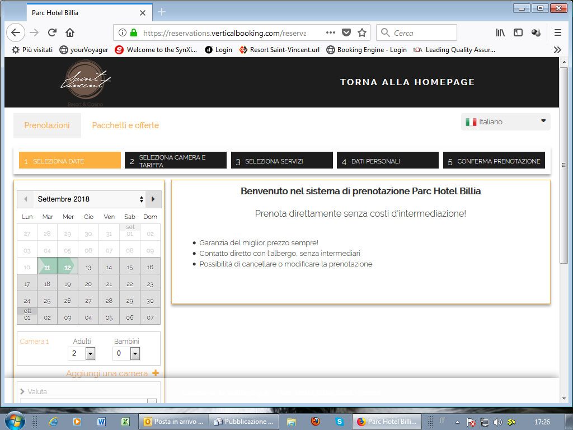Click the browser Forward arrow
The image size is (573, 430).
[x=34, y=32]
